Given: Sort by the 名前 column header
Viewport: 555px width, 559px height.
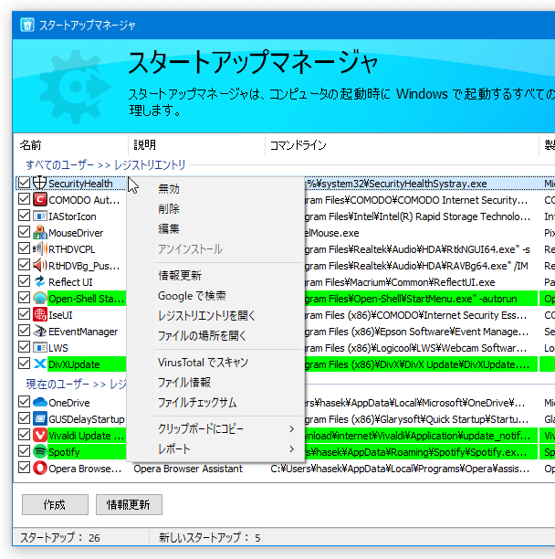Looking at the screenshot, I should (x=70, y=145).
